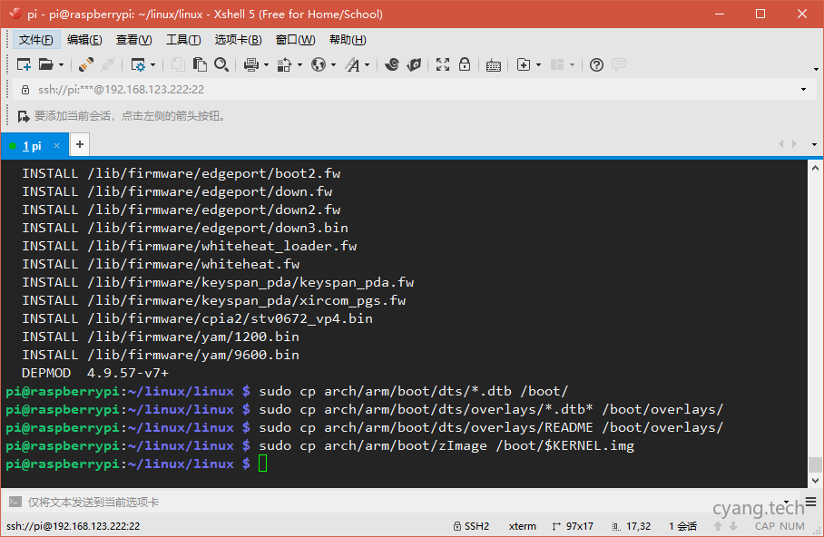Close the '1 pi' session tab

pyautogui.click(x=56, y=145)
